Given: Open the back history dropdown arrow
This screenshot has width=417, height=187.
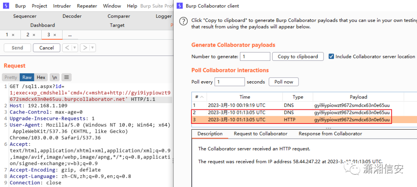Looking at the screenshot, I should (x=75, y=48).
